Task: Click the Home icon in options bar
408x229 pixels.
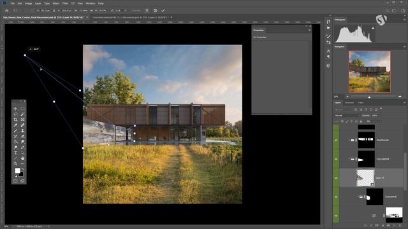Action: click(7, 11)
